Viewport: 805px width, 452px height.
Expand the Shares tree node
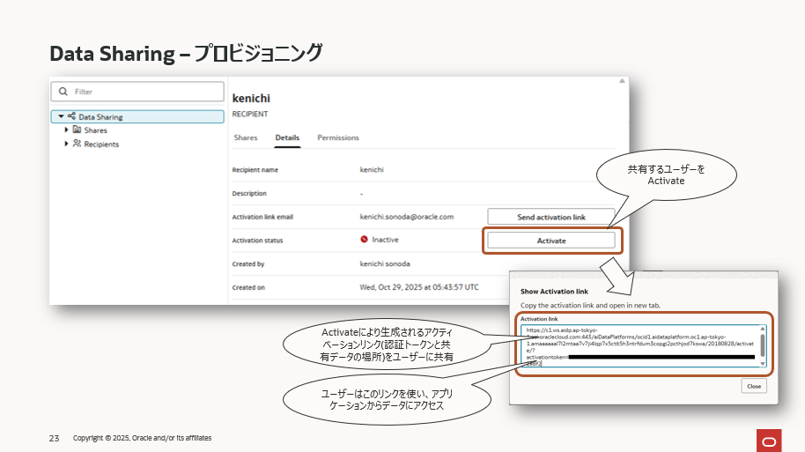[66, 130]
